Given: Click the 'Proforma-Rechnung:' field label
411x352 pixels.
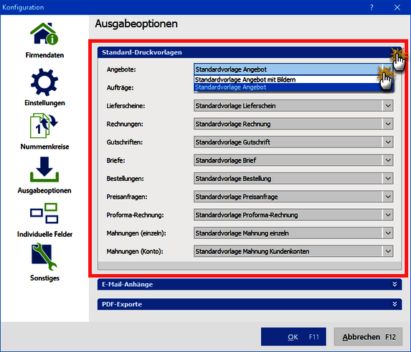Looking at the screenshot, I should [x=135, y=215].
